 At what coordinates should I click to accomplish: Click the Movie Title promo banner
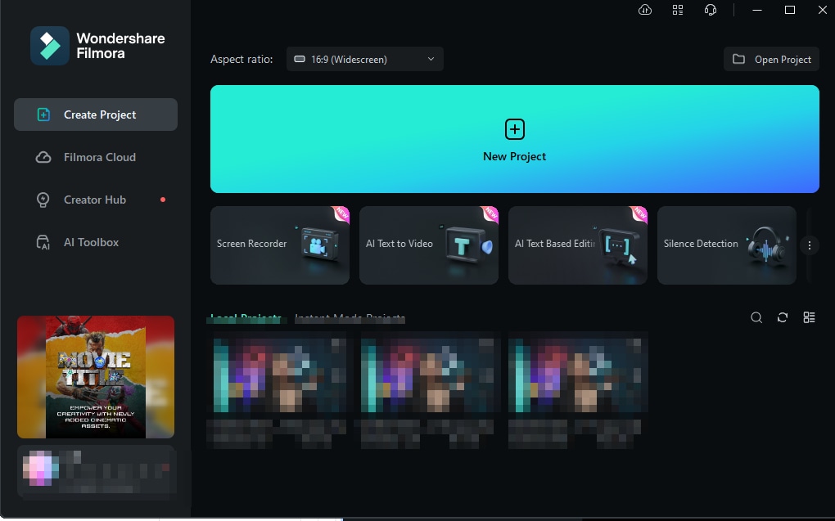[x=96, y=377]
